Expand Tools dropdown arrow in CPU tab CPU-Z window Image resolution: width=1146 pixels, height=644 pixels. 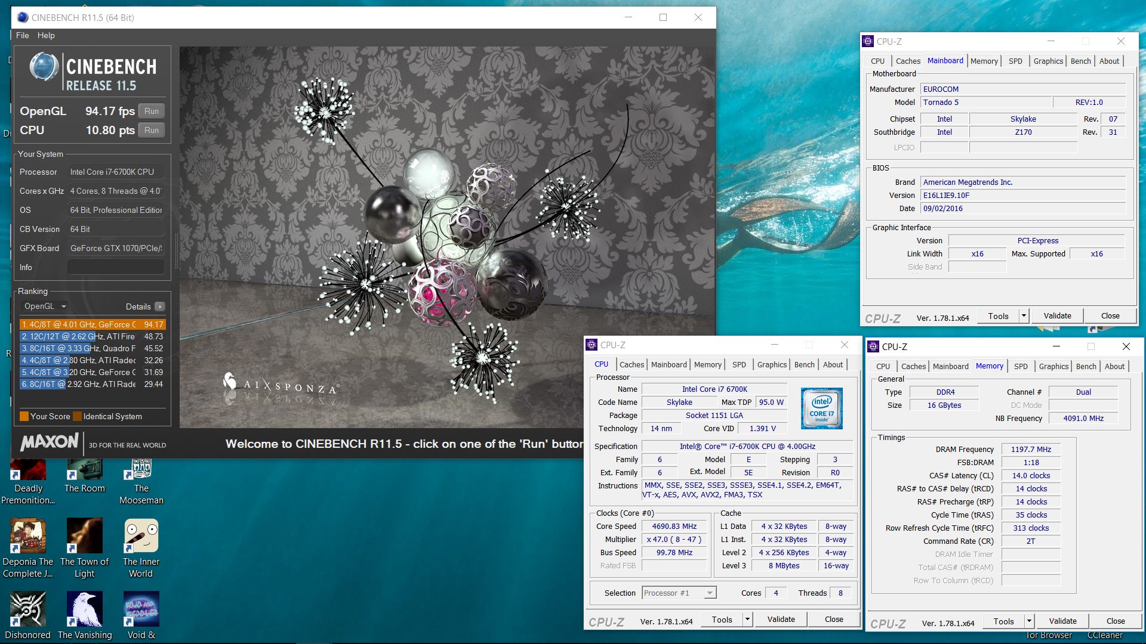[747, 620]
